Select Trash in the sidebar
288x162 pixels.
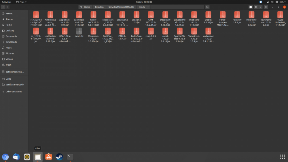point(9,65)
